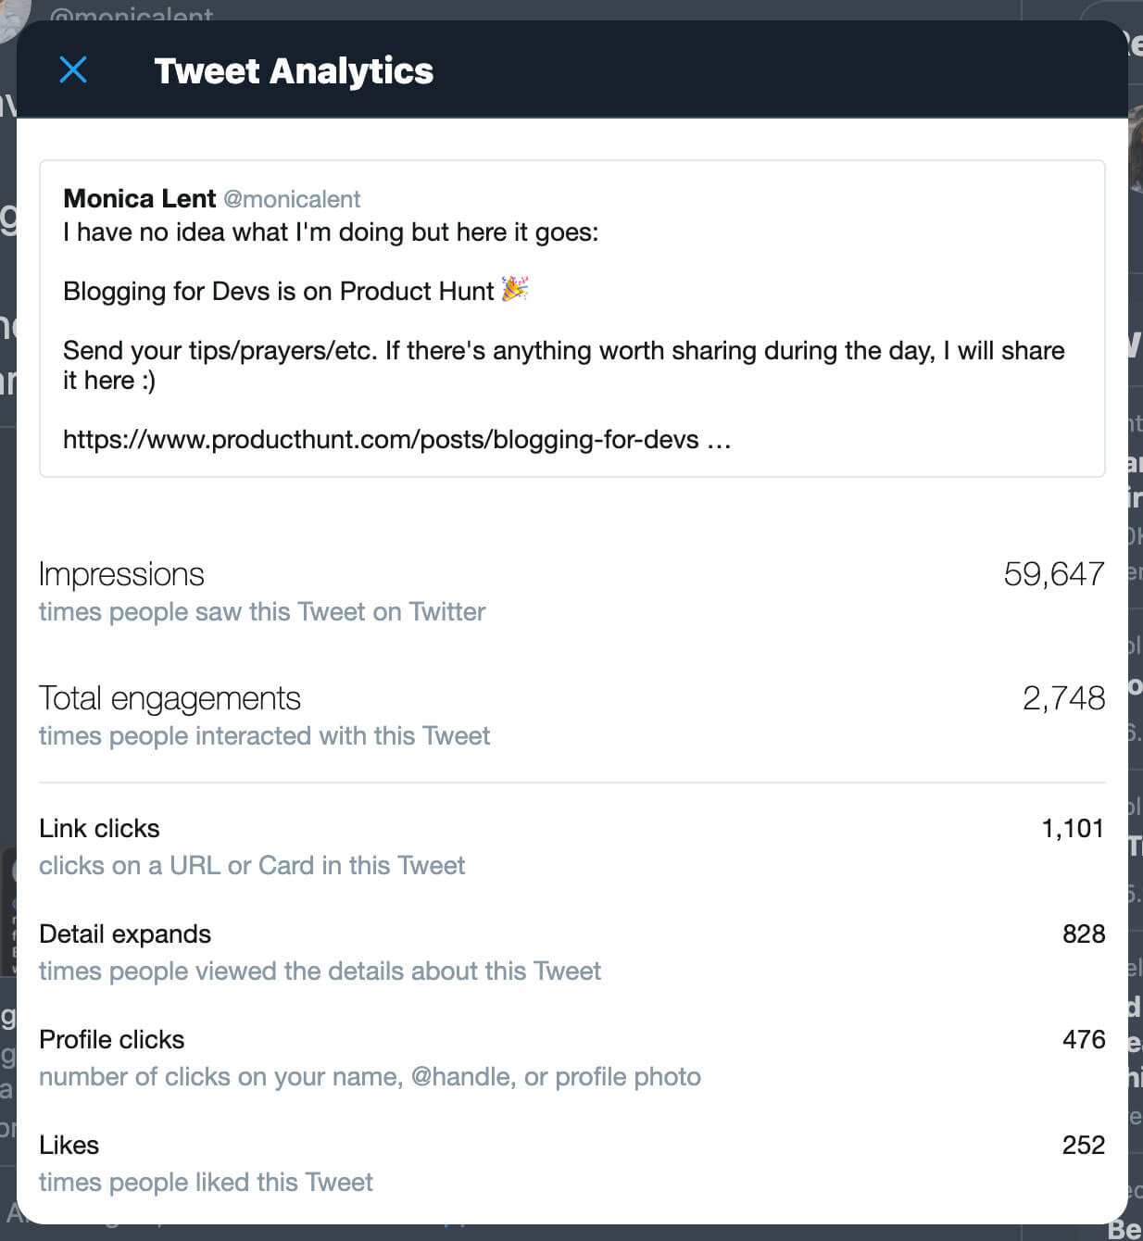Select the Detail expands row
Viewport: 1143px width, 1241px height.
tap(571, 952)
